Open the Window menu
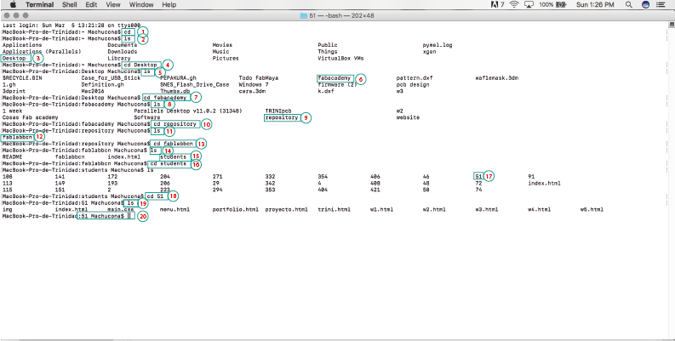 click(141, 5)
